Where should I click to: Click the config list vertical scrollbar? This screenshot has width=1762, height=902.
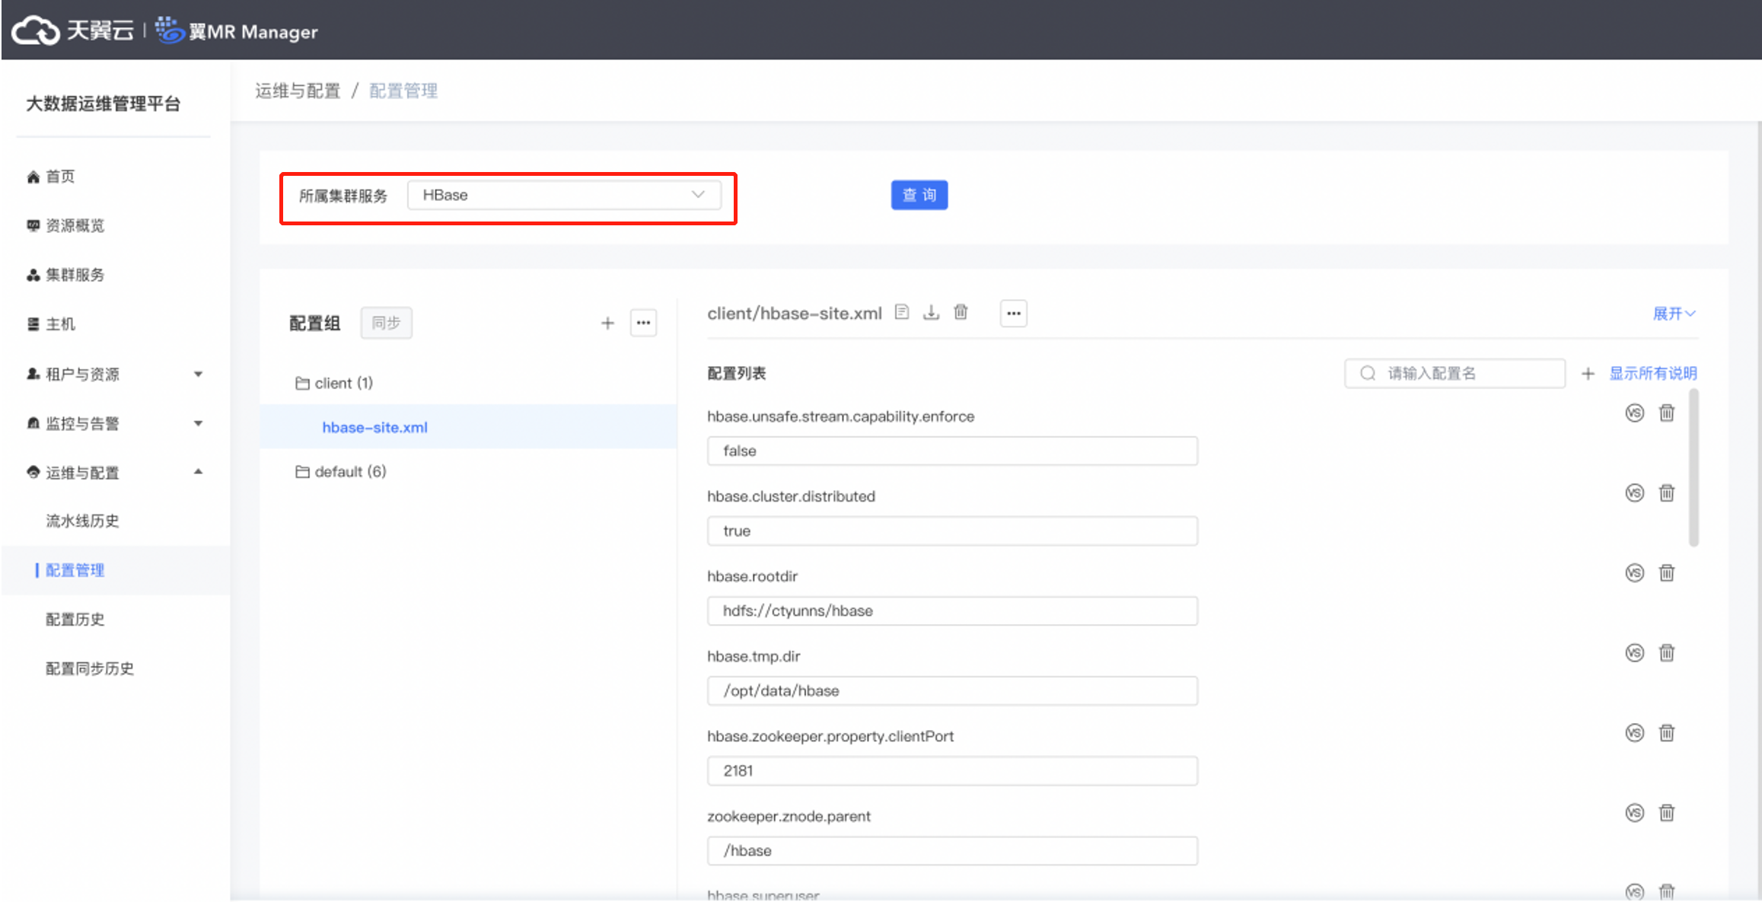tap(1693, 468)
